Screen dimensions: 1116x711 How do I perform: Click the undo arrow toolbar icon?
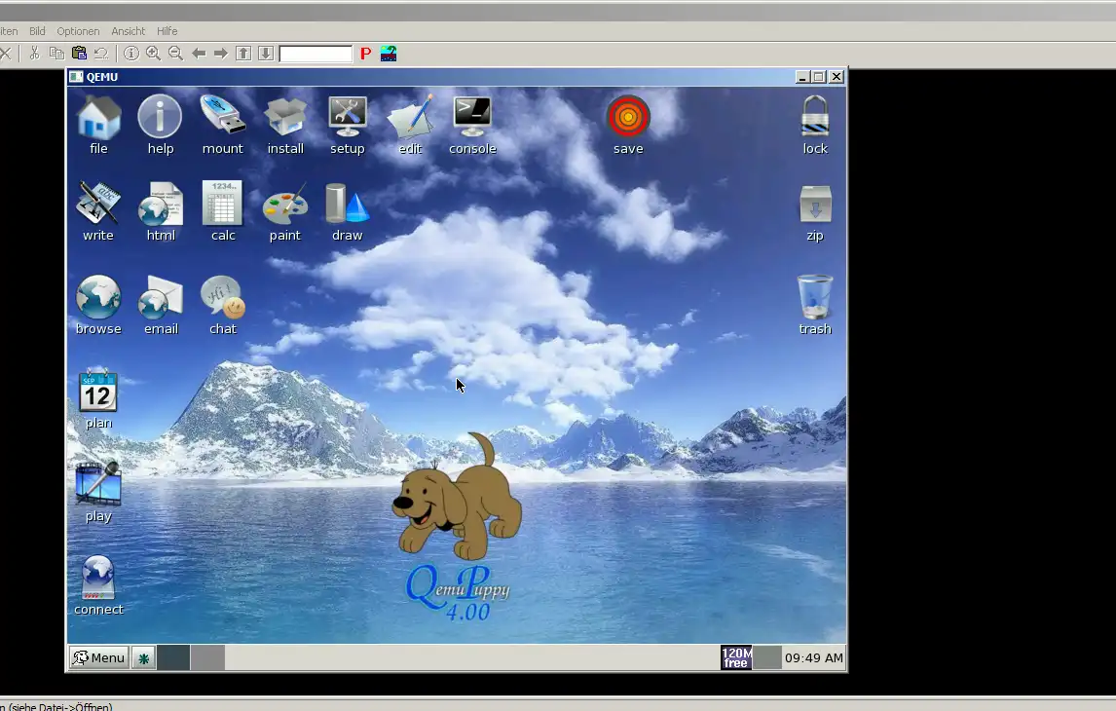coord(101,54)
